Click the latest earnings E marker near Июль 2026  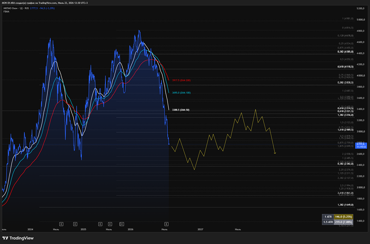tap(166, 224)
